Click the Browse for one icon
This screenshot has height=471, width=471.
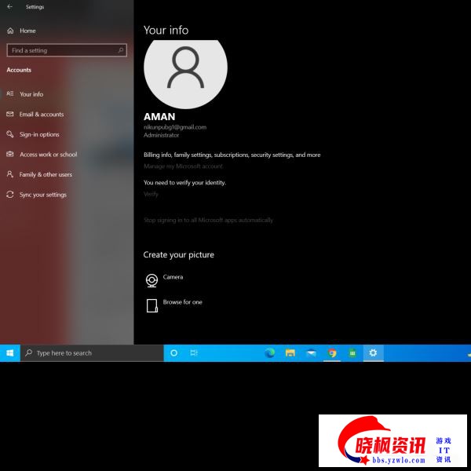tap(152, 305)
